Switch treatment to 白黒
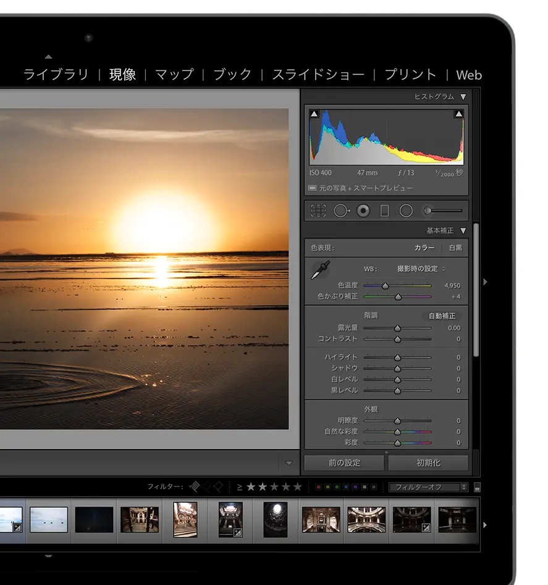Image resolution: width=548 pixels, height=585 pixels. point(455,248)
